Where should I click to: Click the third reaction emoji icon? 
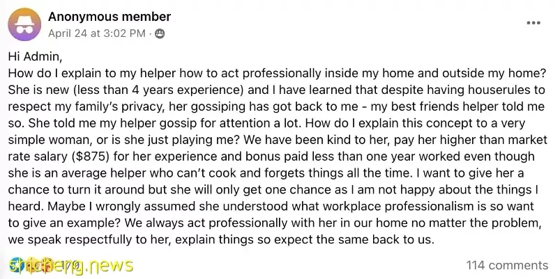[47, 265]
